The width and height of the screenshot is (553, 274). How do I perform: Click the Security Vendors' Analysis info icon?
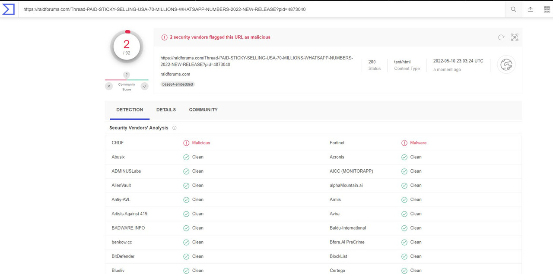[x=175, y=128]
